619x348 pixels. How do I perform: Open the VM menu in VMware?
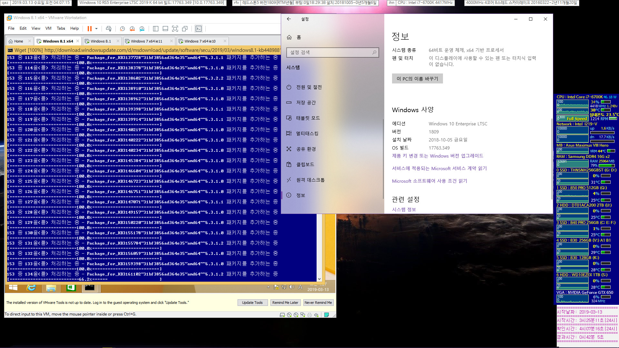click(48, 28)
